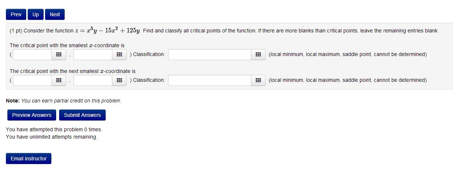Click the Submit Answers button
Screen dimensions: 453x174
pyautogui.click(x=82, y=115)
